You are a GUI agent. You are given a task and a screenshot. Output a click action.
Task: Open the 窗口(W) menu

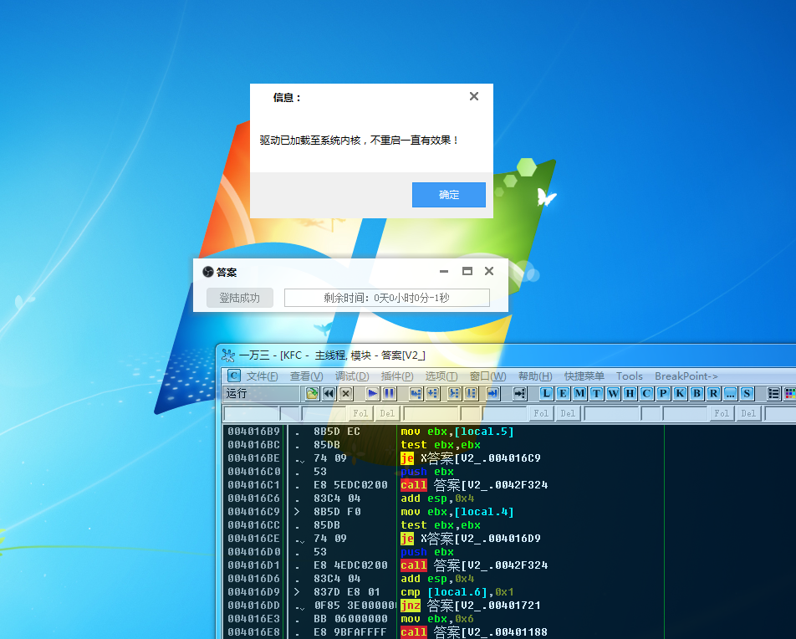pos(487,376)
